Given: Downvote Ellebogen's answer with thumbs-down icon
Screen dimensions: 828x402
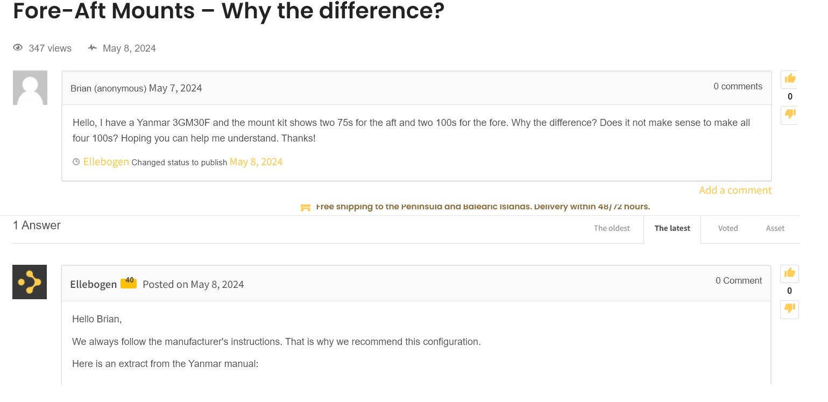Looking at the screenshot, I should [x=789, y=308].
